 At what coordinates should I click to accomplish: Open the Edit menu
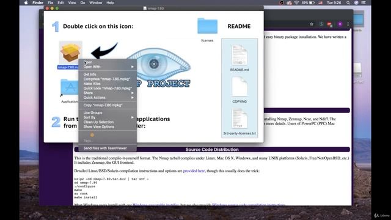[x=60, y=2]
